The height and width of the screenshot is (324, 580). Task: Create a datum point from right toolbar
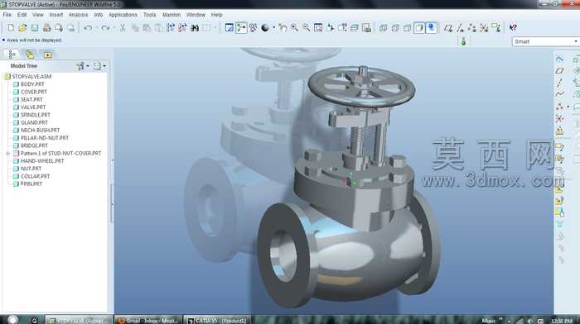(559, 107)
